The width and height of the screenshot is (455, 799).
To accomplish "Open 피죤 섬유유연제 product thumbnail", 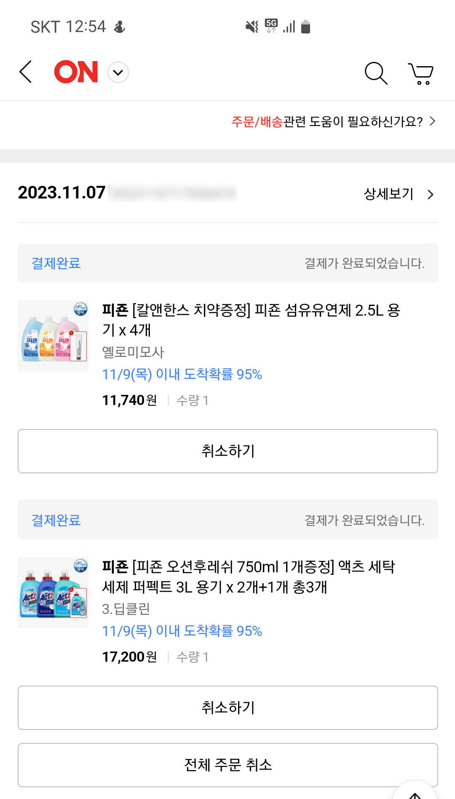I will pos(53,336).
